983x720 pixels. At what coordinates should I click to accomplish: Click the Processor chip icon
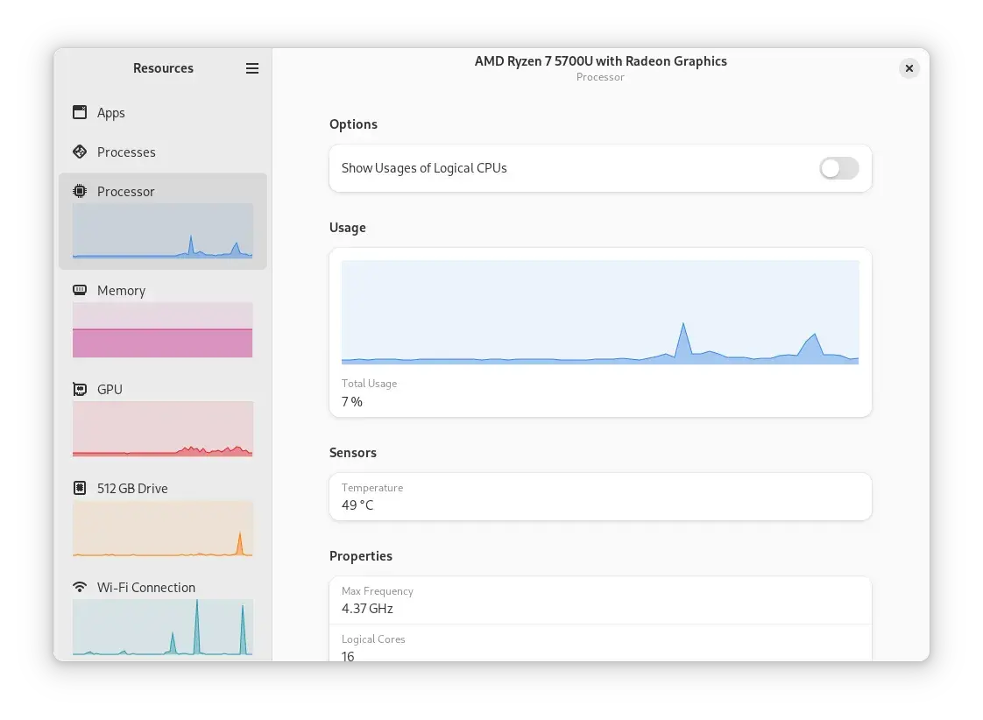pos(80,191)
